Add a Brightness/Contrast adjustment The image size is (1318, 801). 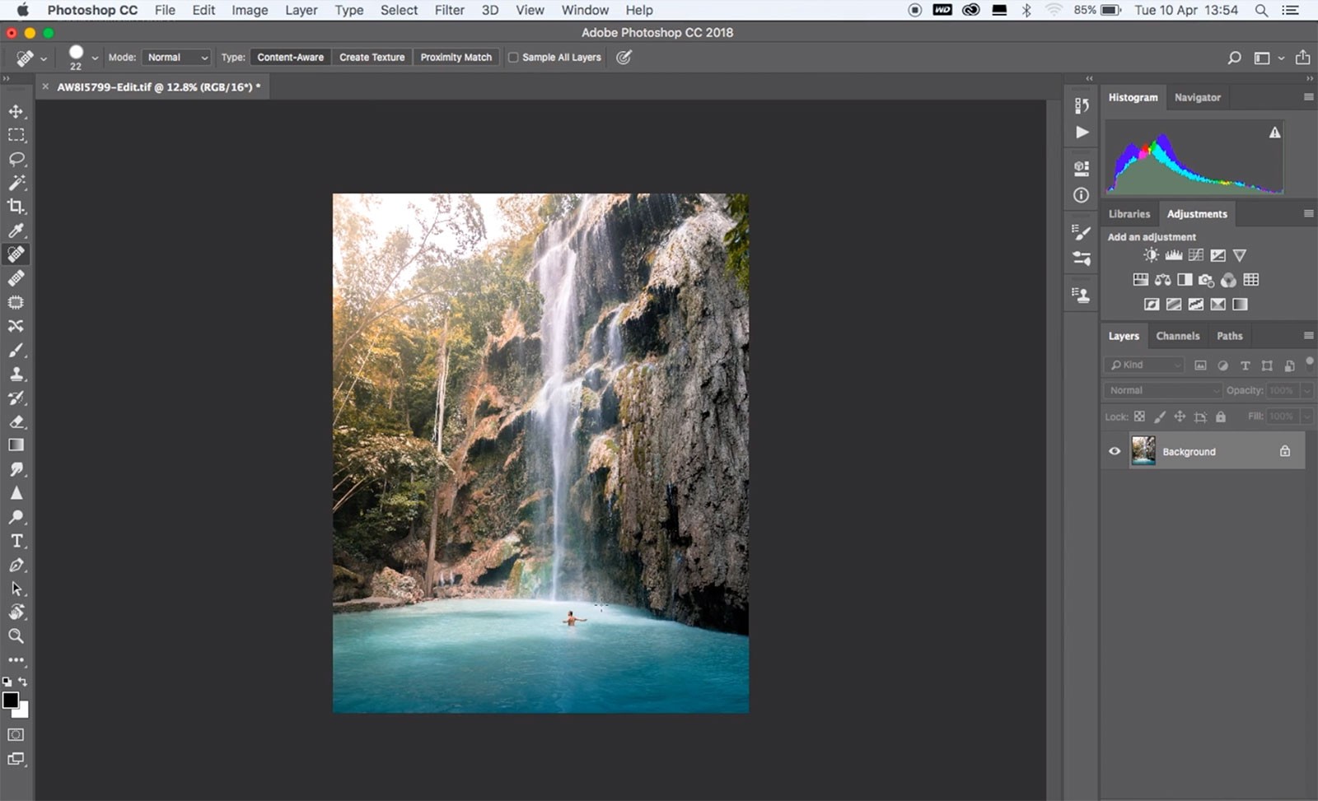1151,255
